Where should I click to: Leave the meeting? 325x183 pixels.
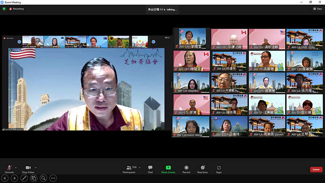coord(316,169)
